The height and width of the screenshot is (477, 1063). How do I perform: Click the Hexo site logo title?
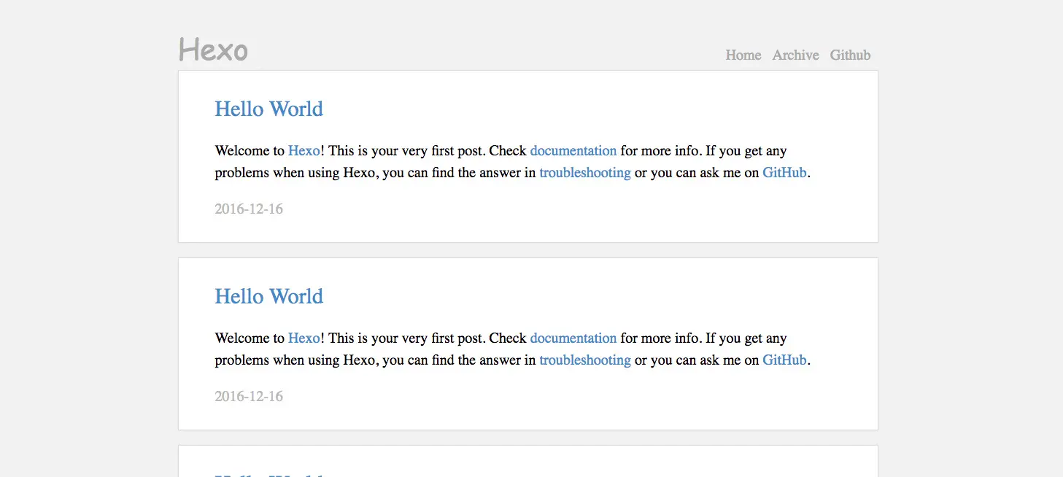click(213, 50)
